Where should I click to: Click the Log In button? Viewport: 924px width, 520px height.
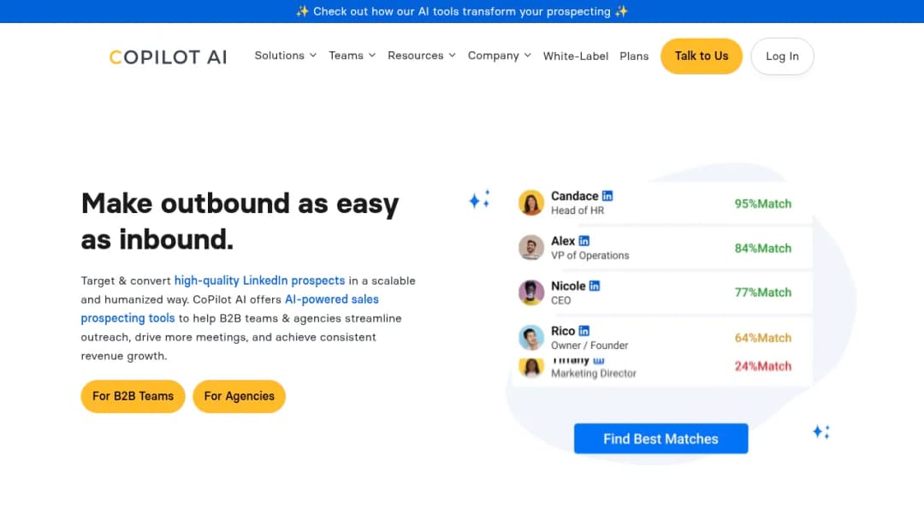click(x=782, y=56)
